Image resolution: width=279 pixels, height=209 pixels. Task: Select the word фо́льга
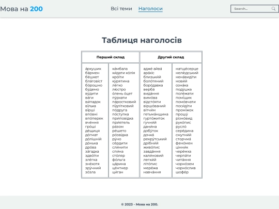pyautogui.click(x=118, y=160)
